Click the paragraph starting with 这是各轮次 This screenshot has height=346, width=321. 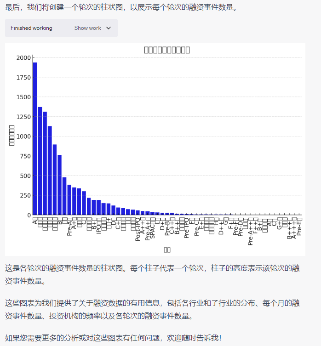(152, 274)
